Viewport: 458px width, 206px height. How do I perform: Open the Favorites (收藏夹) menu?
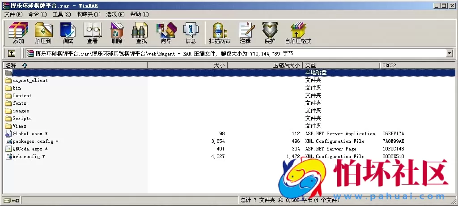pyautogui.click(x=89, y=14)
